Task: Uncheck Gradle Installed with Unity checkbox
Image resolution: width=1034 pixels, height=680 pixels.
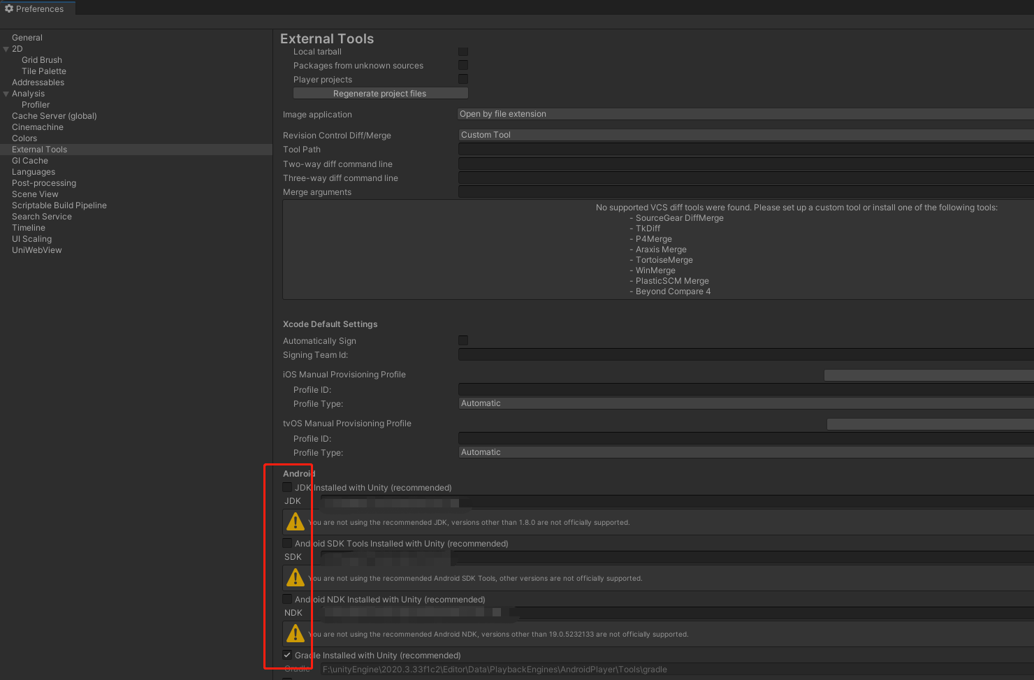Action: pyautogui.click(x=287, y=655)
